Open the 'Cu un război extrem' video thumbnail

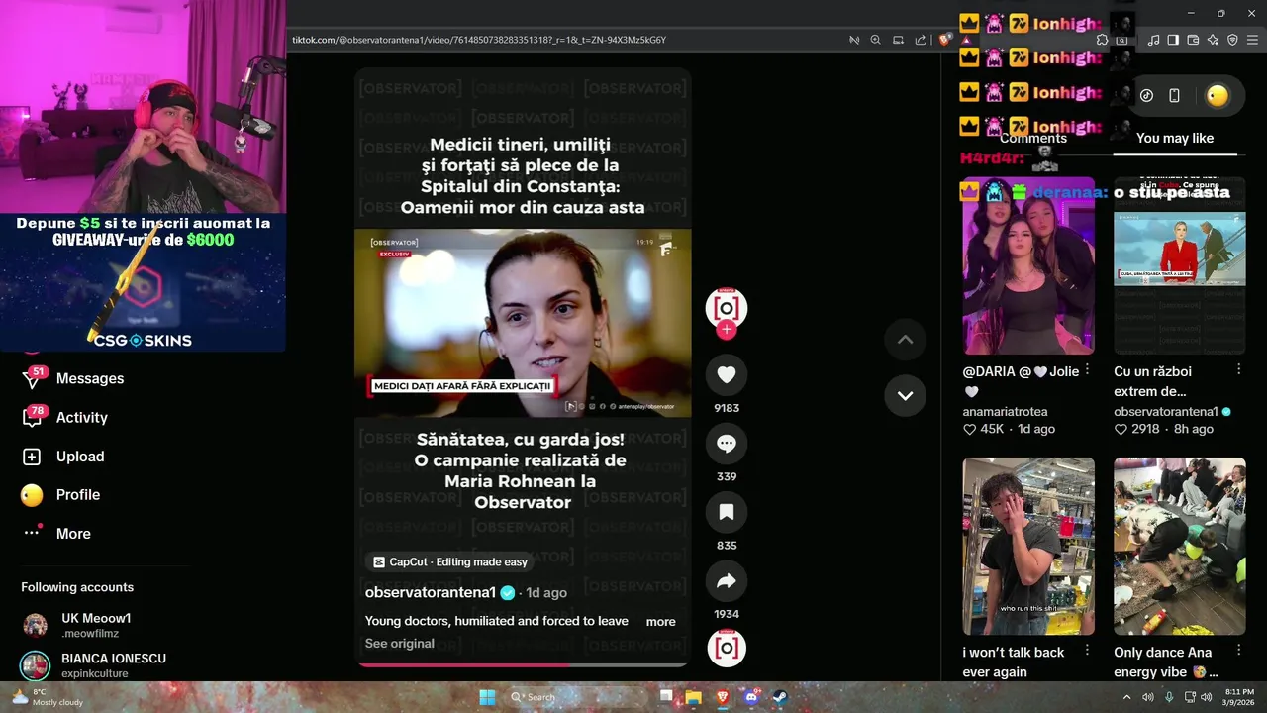(1179, 266)
